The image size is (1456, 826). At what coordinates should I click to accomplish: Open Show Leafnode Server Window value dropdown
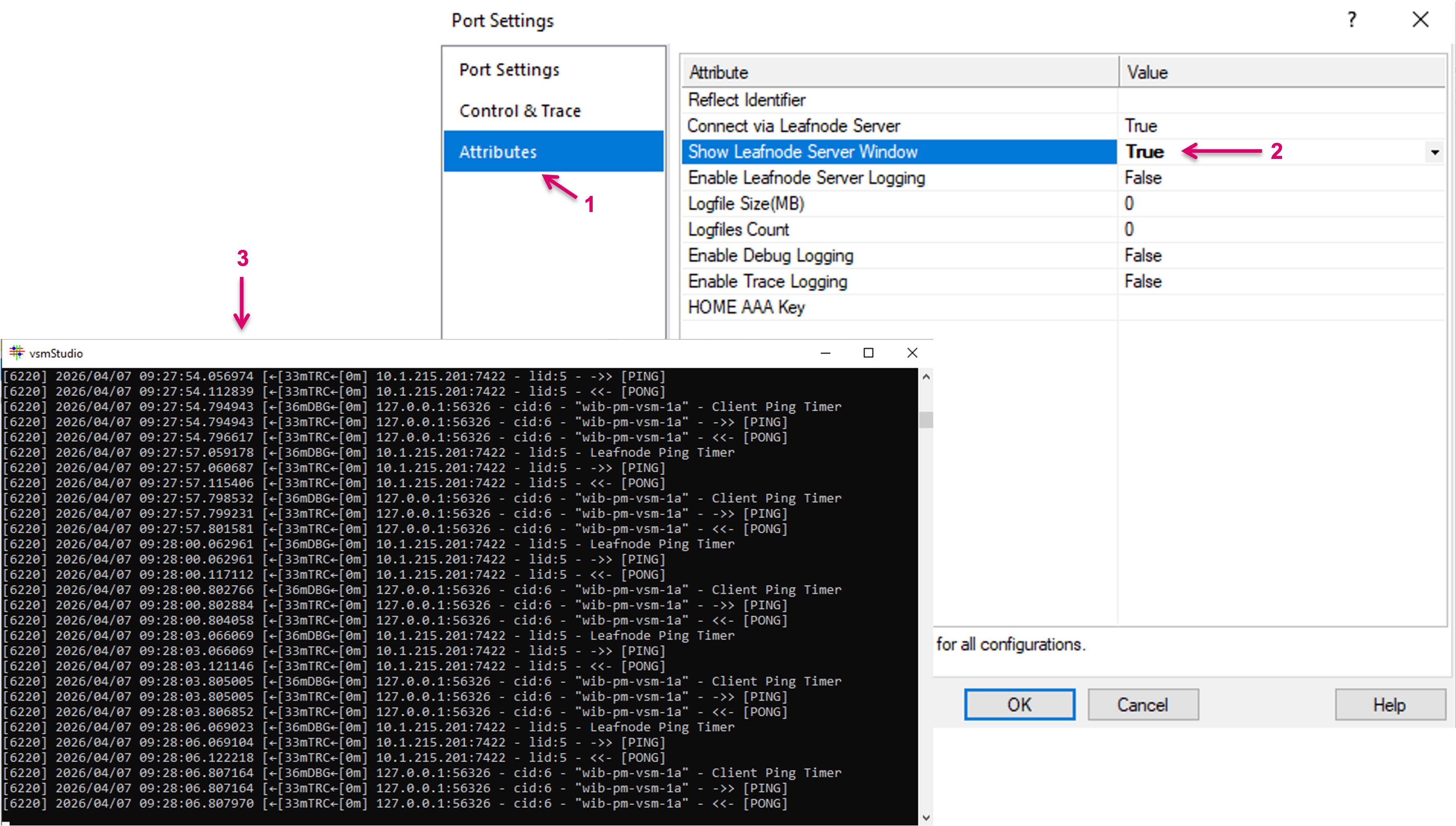point(1434,152)
